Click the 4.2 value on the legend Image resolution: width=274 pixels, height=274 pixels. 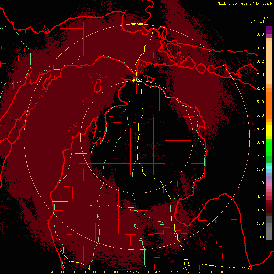(x=260, y=129)
